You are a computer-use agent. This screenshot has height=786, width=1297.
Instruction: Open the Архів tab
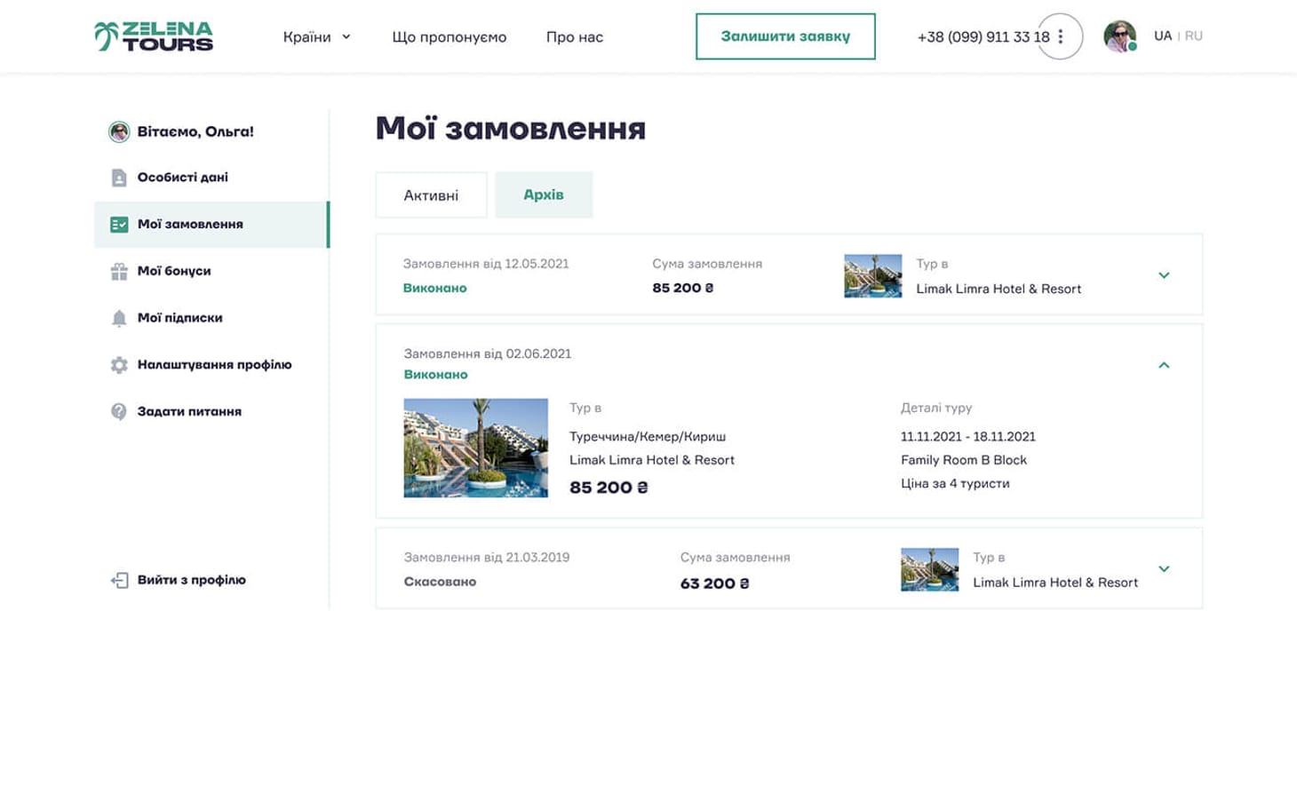(x=545, y=195)
